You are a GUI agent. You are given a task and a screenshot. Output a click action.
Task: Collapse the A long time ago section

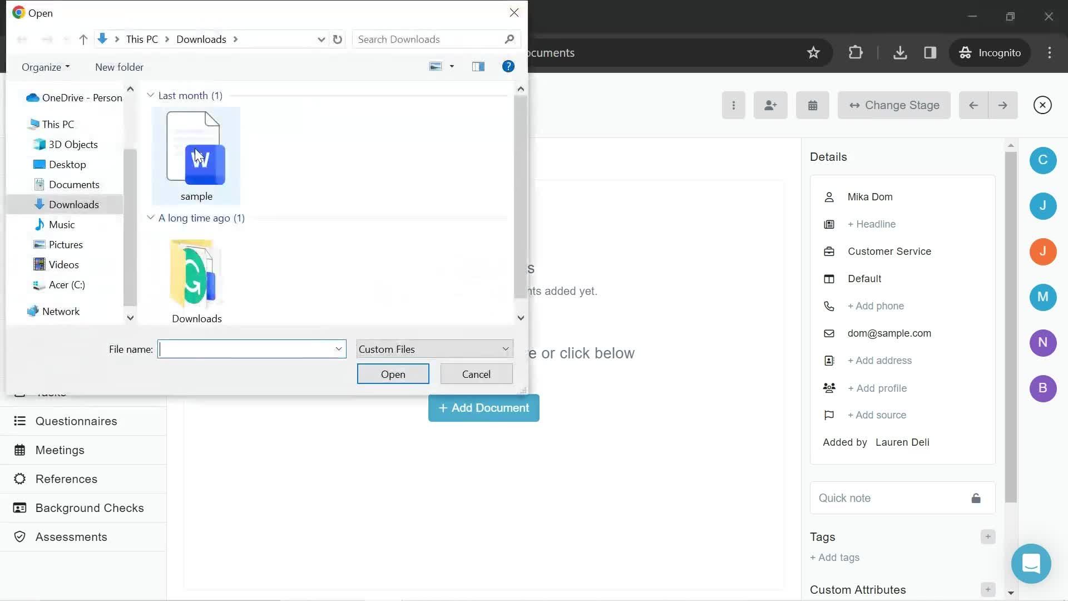coord(150,218)
